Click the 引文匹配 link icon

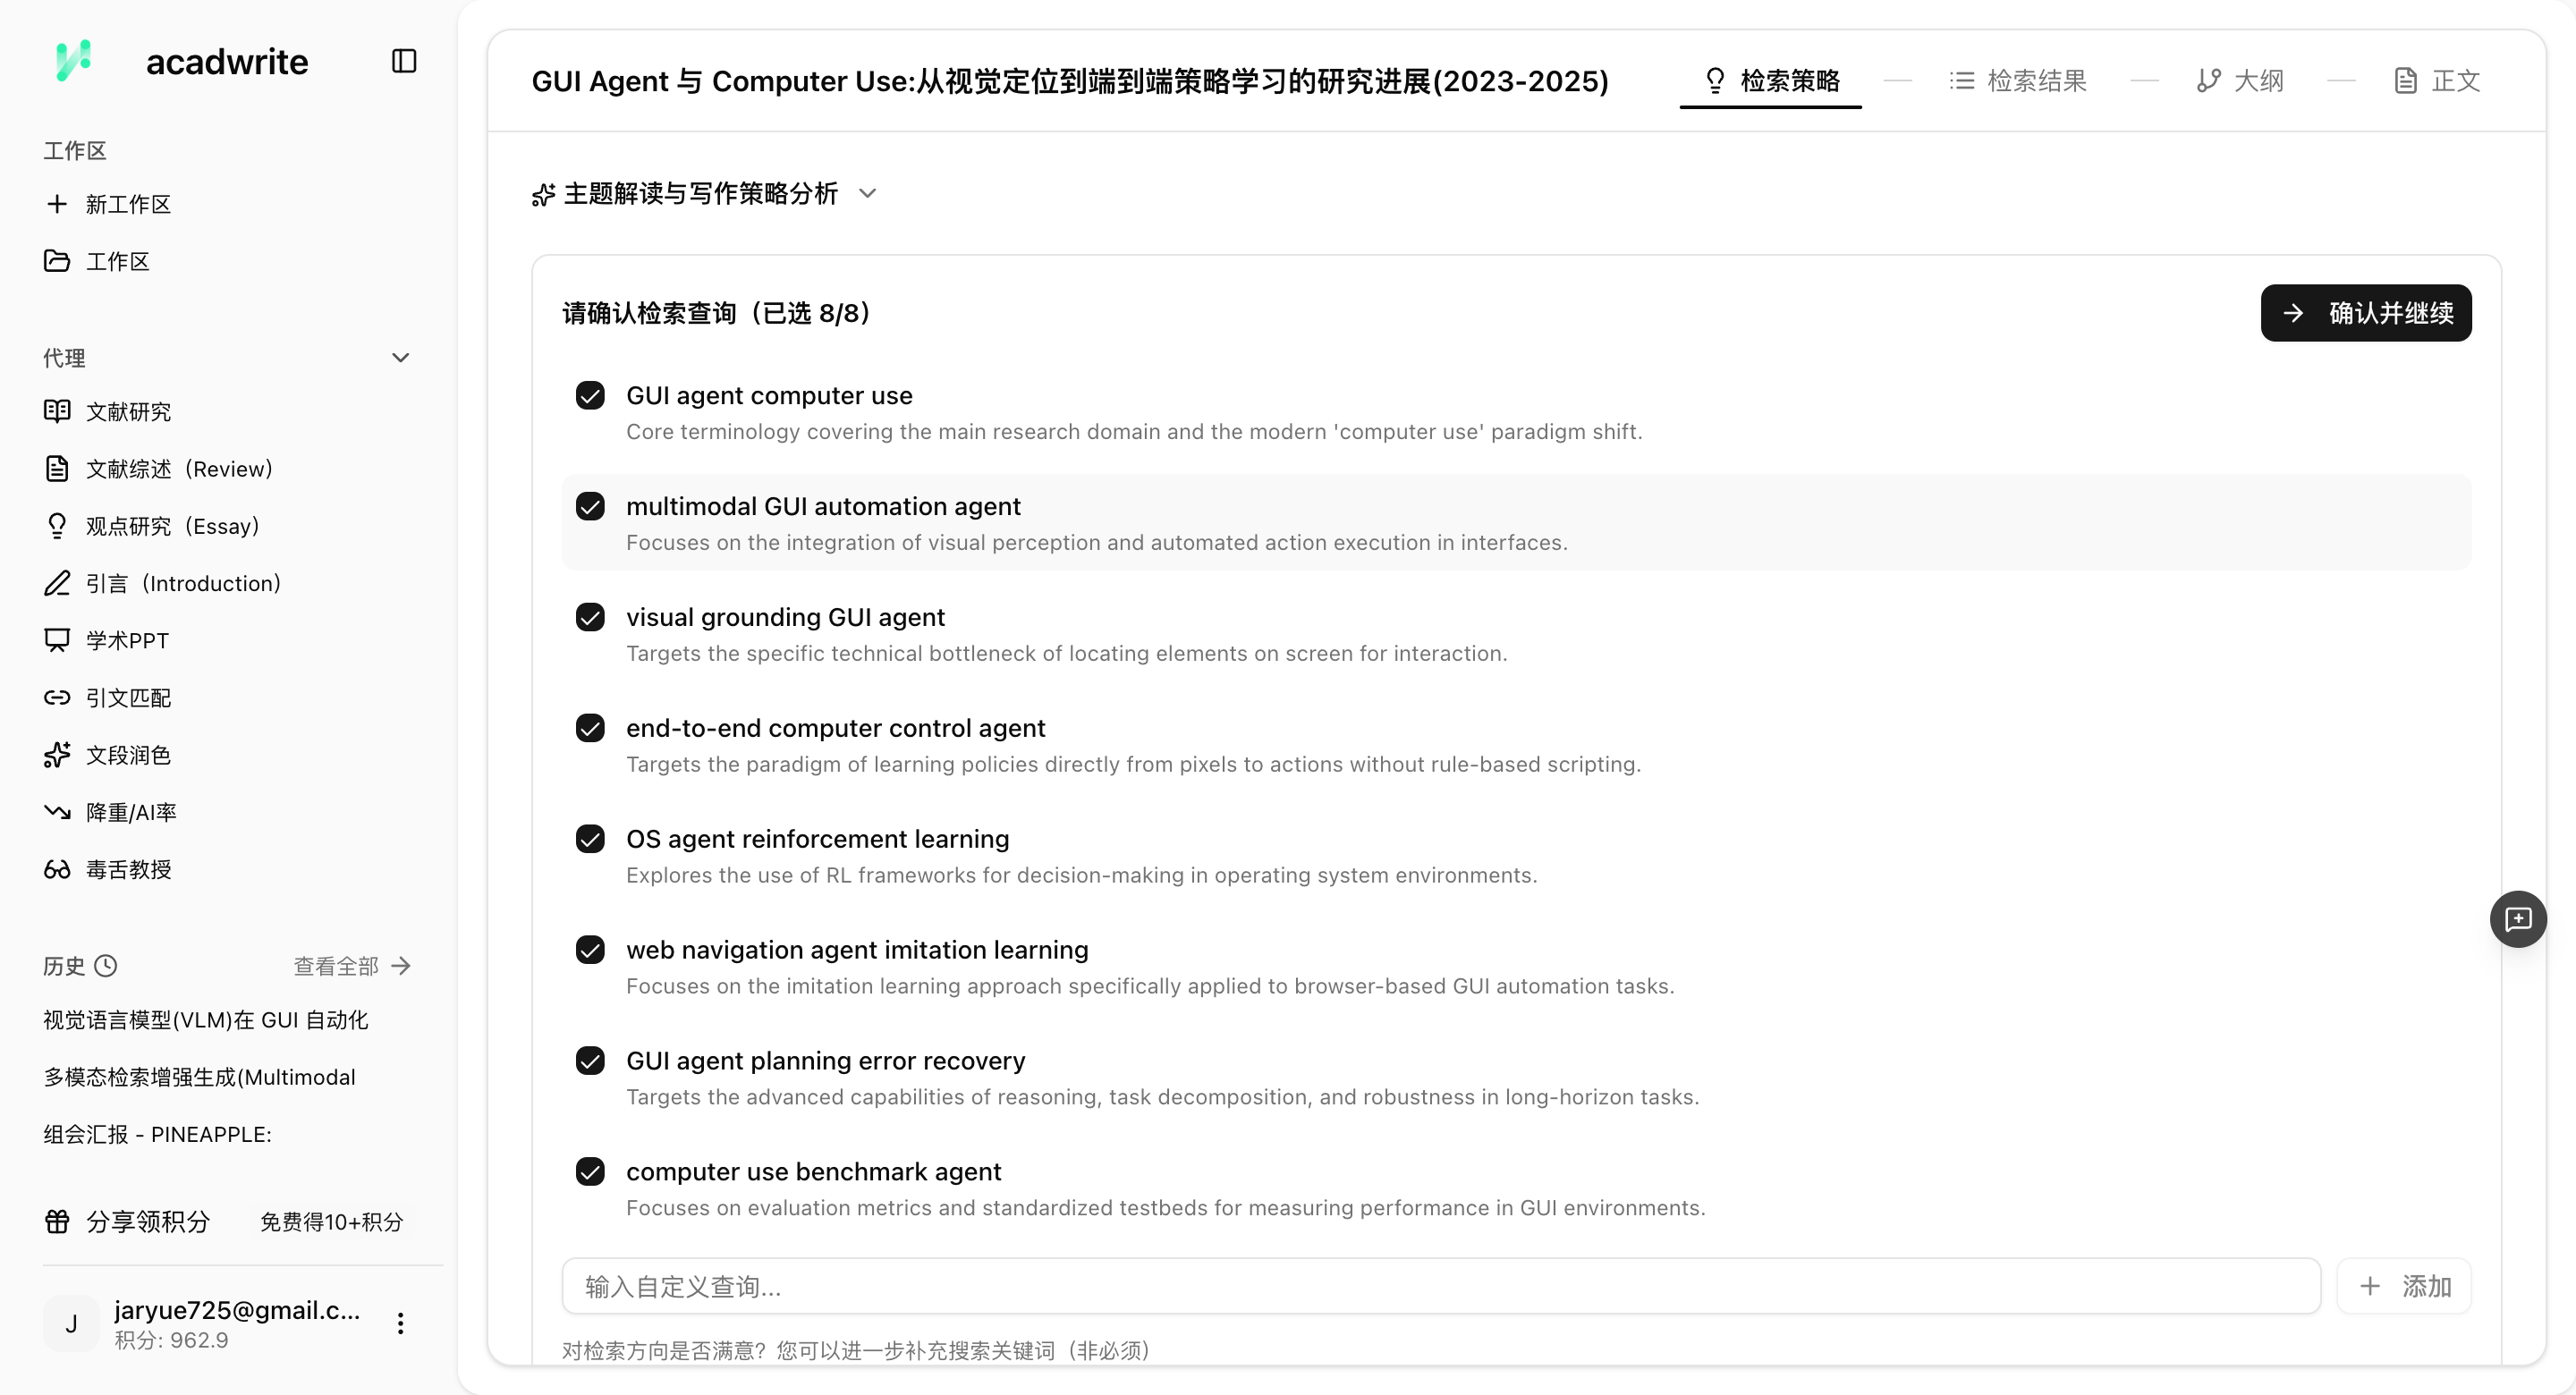click(x=57, y=697)
